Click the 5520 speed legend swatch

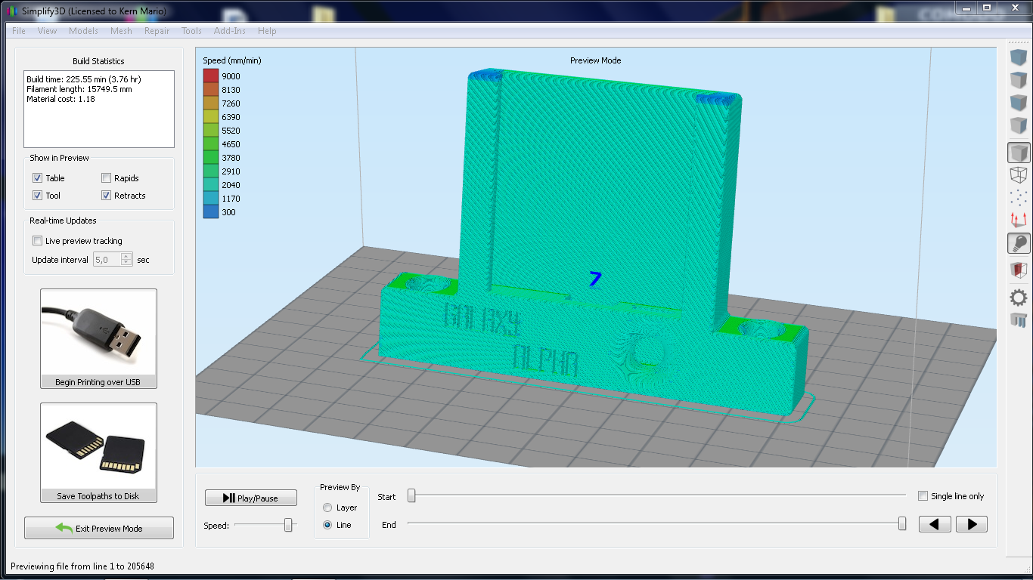[x=210, y=130]
